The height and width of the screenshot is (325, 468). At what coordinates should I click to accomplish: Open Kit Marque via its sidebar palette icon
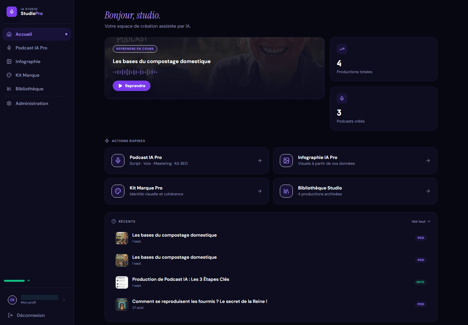[9, 75]
